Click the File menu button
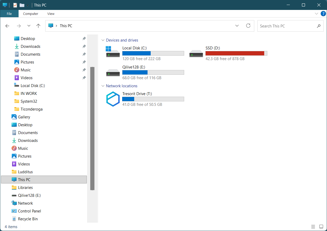 pos(9,14)
